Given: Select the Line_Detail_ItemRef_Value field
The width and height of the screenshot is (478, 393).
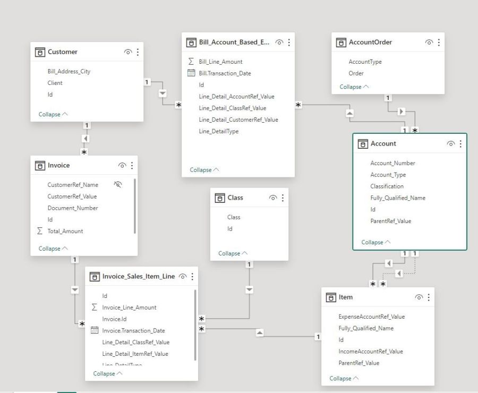Looking at the screenshot, I should 135,354.
